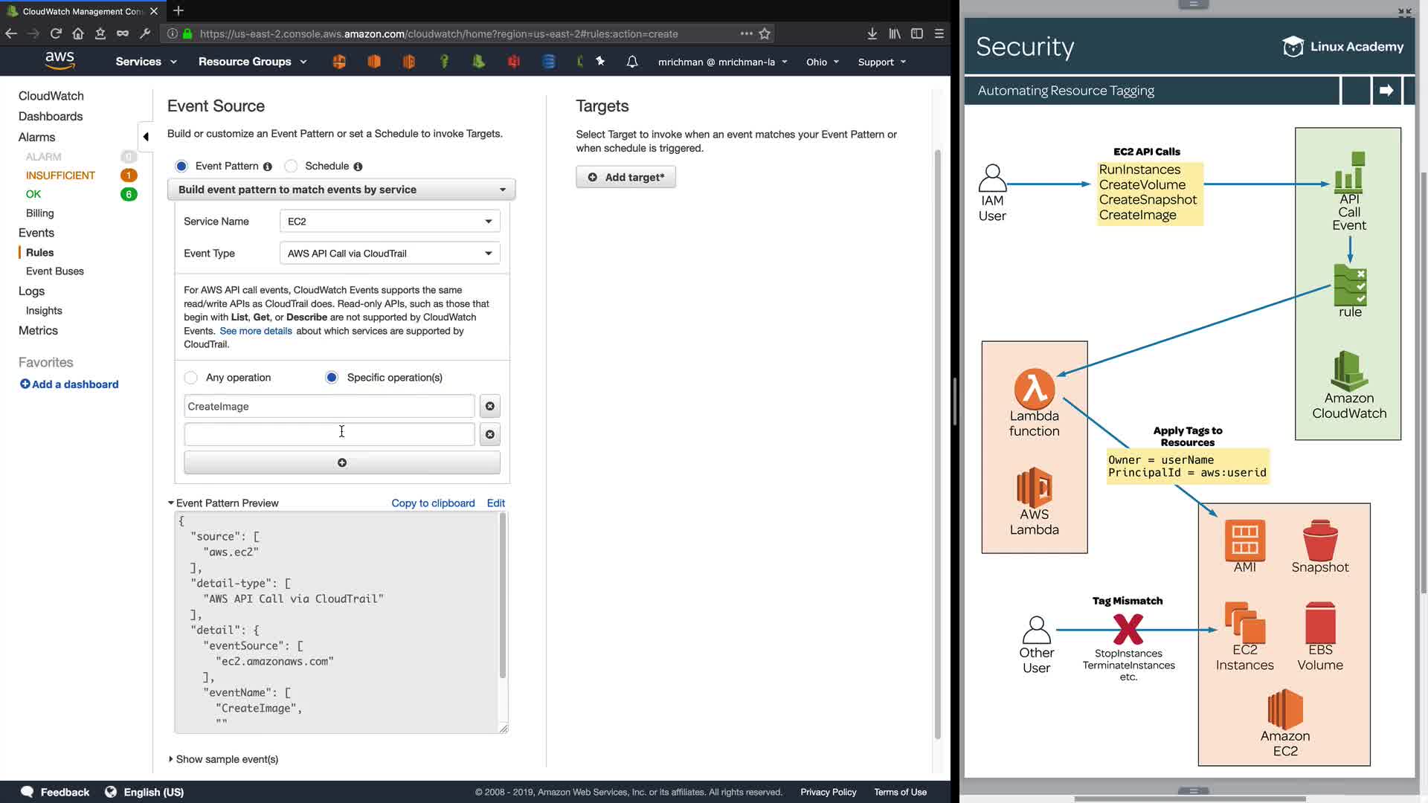Open Event Buses in the sidebar

coord(55,271)
